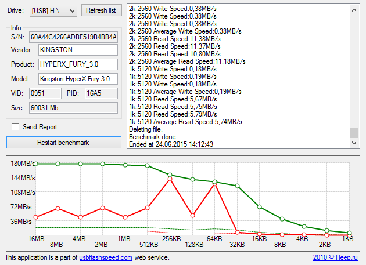The width and height of the screenshot is (366, 265).
Task: Click the log scrollbar up arrow
Action: 354,10
